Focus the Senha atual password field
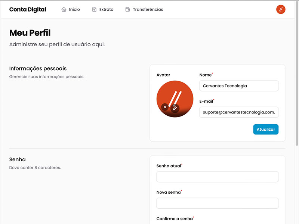 tap(218, 177)
